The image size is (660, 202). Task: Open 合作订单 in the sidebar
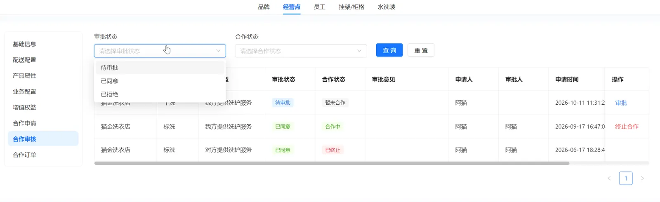(x=43, y=155)
